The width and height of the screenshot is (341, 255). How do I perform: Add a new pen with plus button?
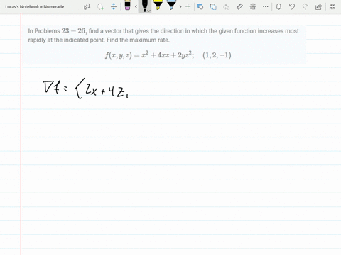188,6
